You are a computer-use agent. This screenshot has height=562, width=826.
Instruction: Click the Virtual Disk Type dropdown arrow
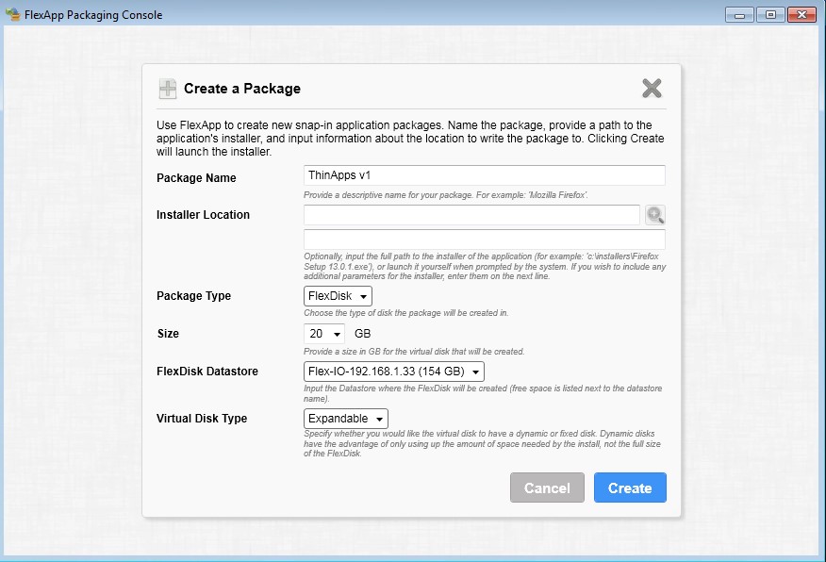tap(379, 420)
